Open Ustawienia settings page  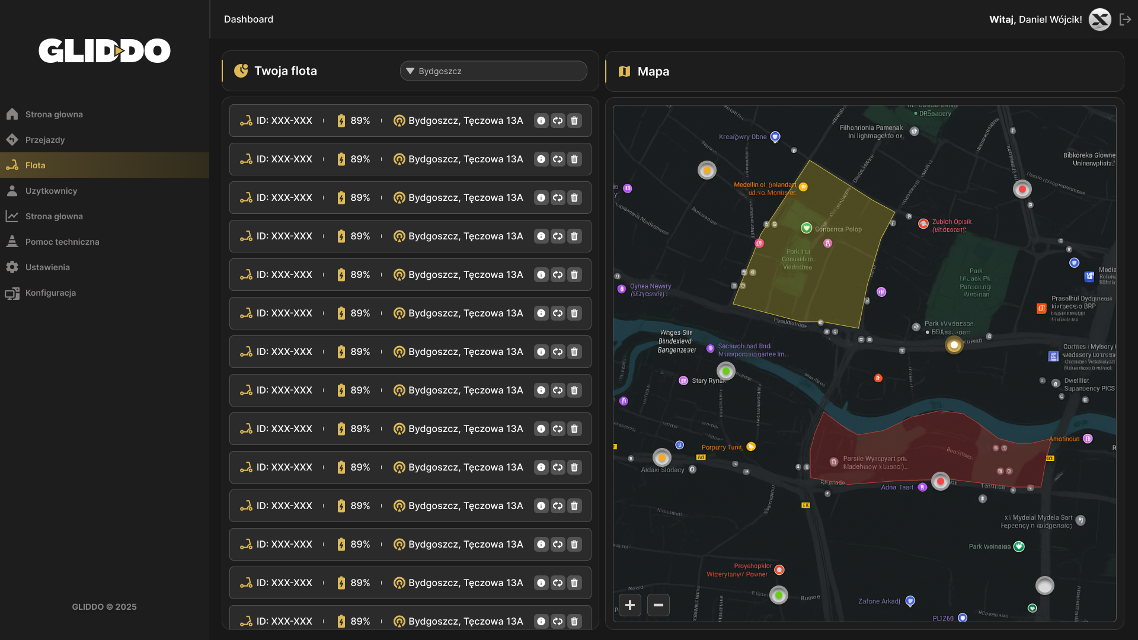[47, 267]
